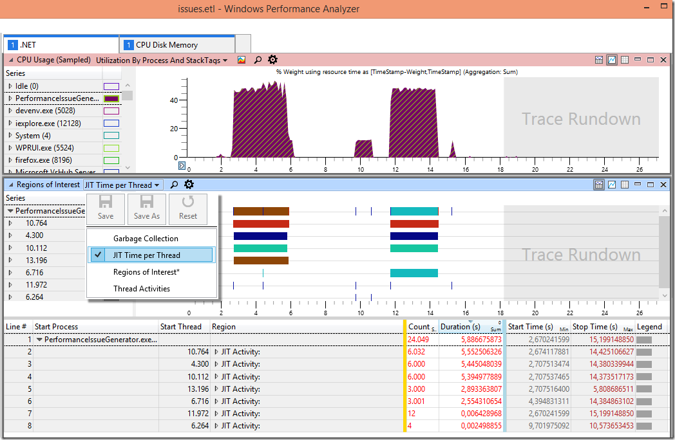The width and height of the screenshot is (675, 440).
Task: Expand System (4) series
Action: click(10, 136)
